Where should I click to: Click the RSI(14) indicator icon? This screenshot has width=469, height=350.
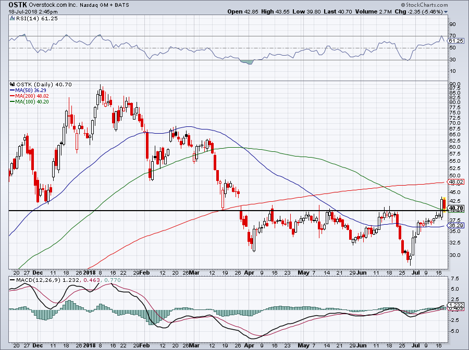[x=12, y=18]
